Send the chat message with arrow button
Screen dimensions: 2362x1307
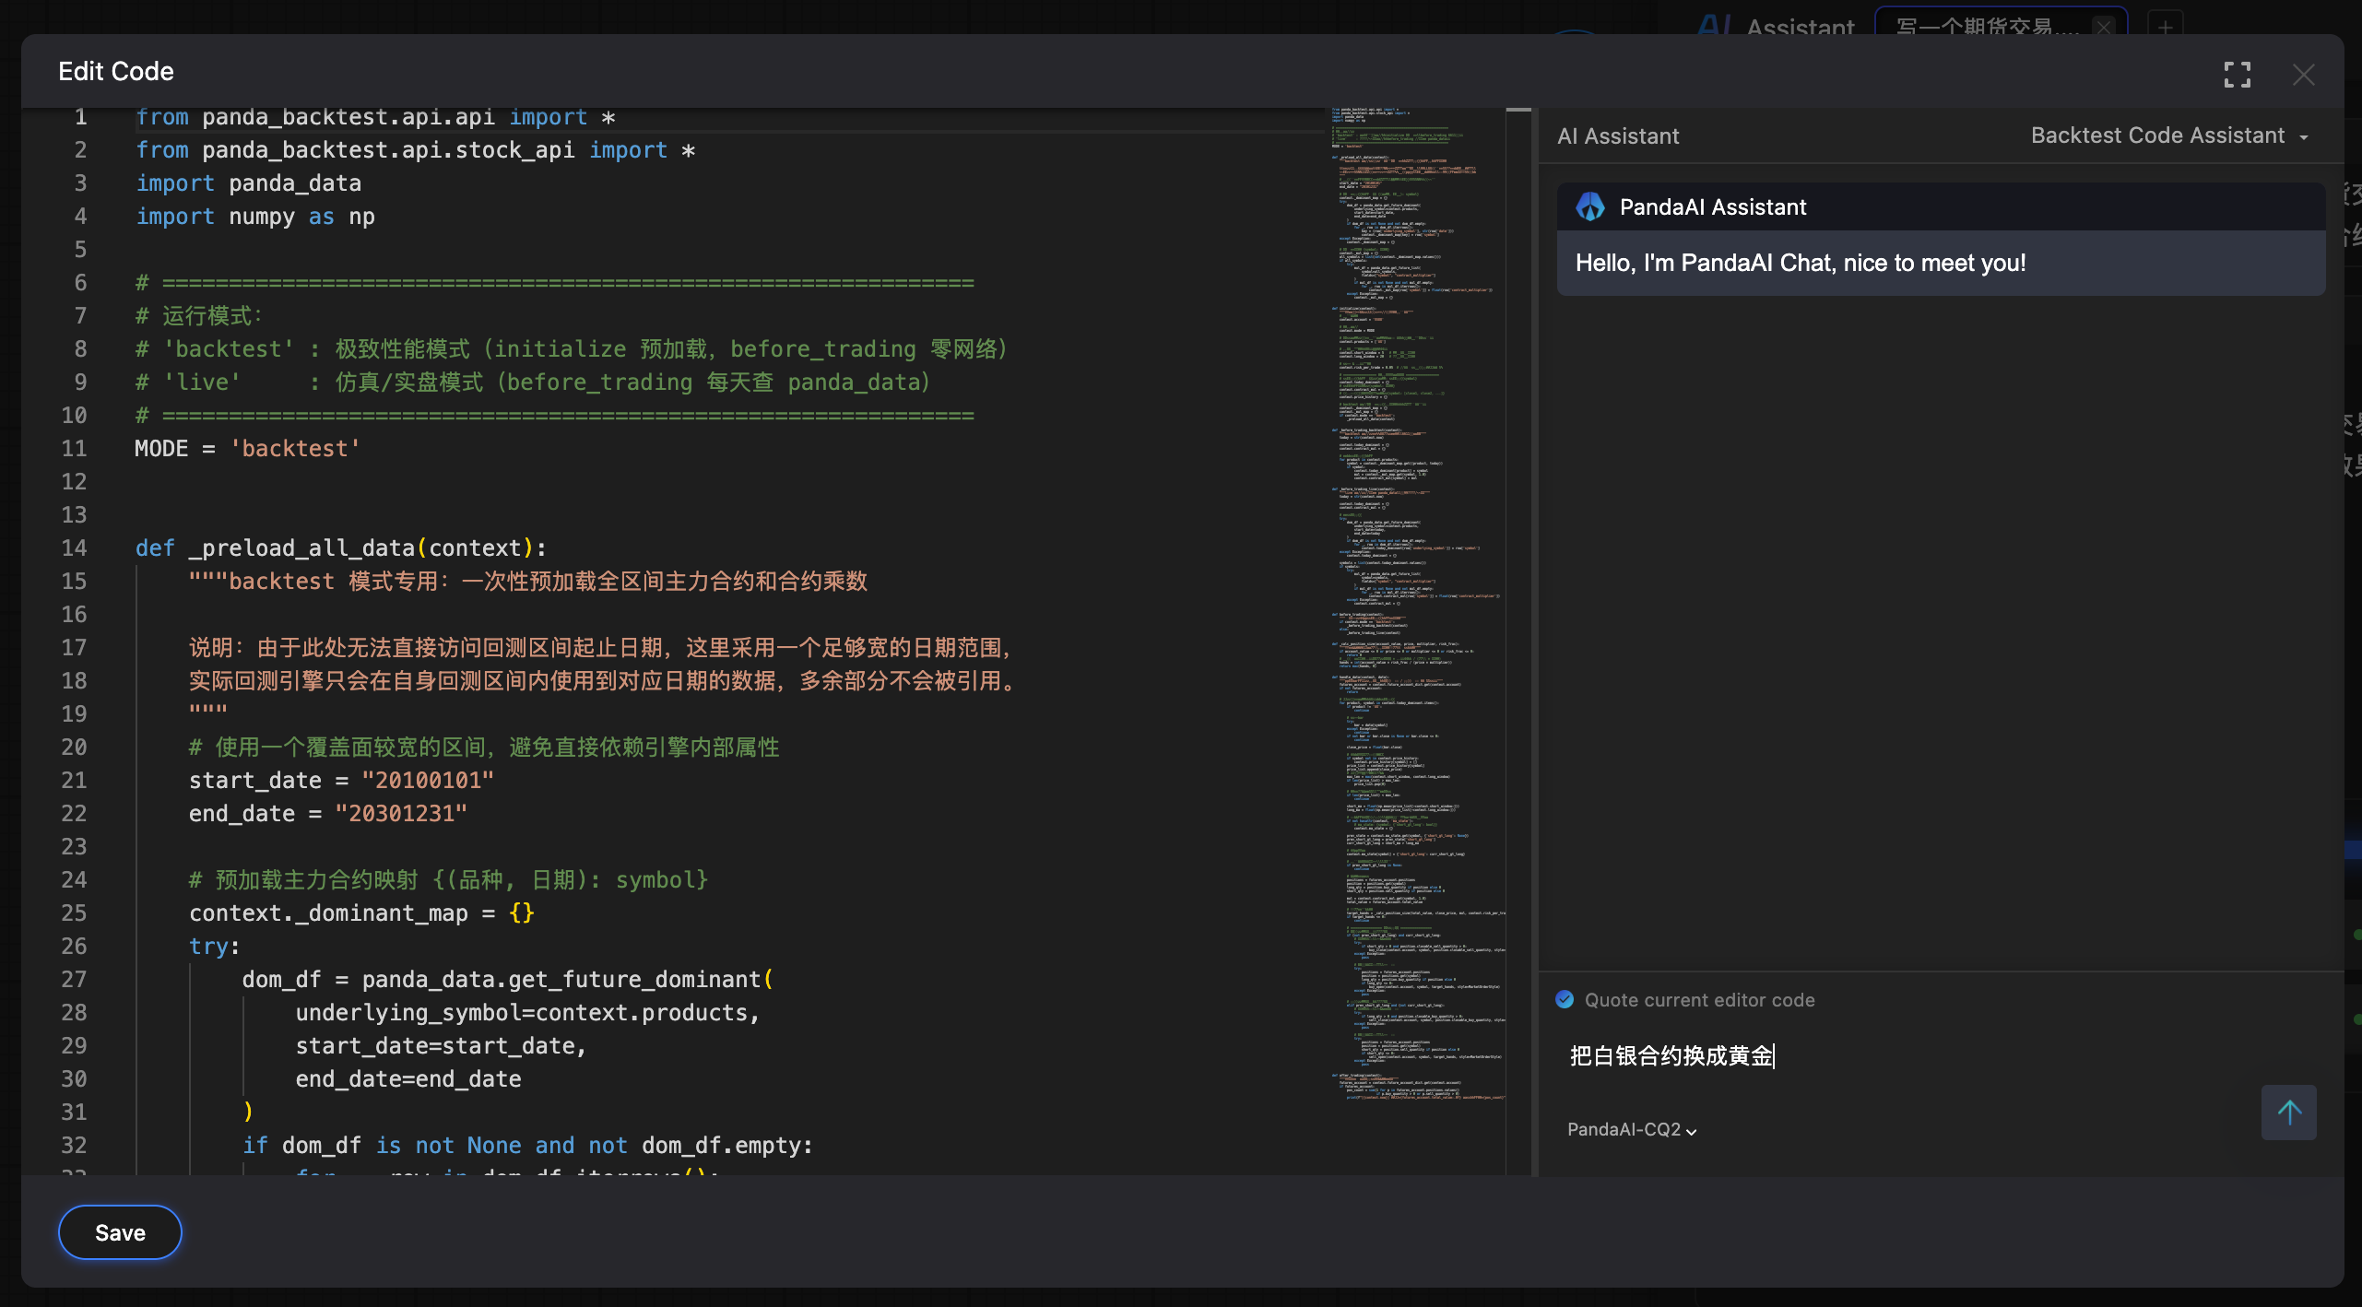2288,1112
